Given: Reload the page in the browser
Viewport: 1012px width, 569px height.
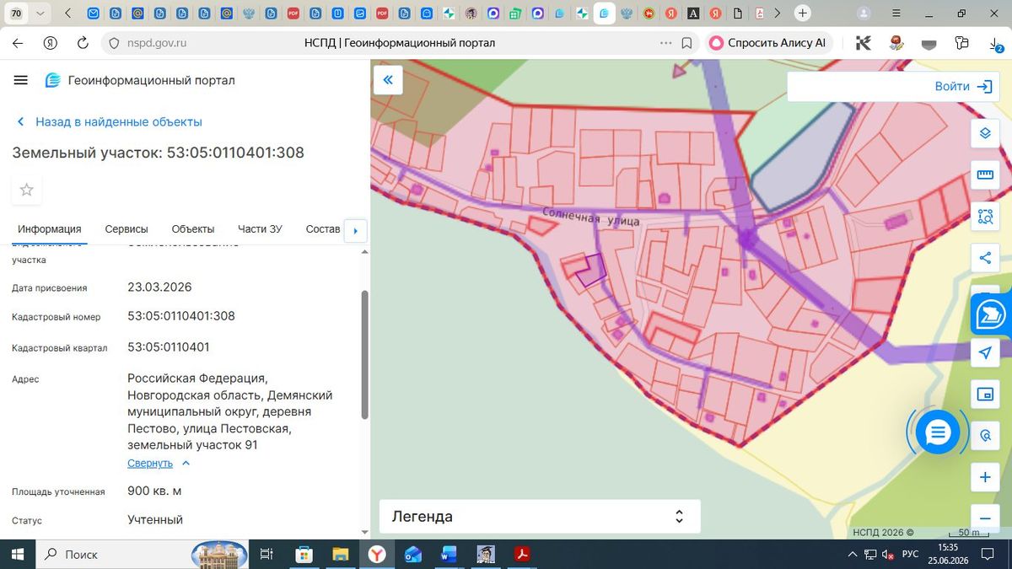Looking at the screenshot, I should [83, 43].
